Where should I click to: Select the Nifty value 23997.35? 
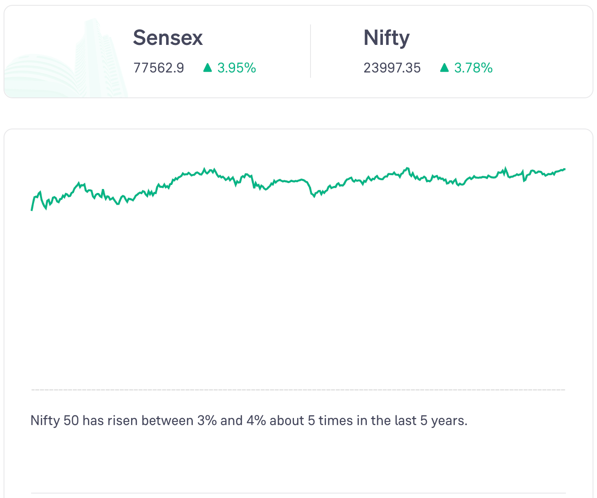click(392, 68)
